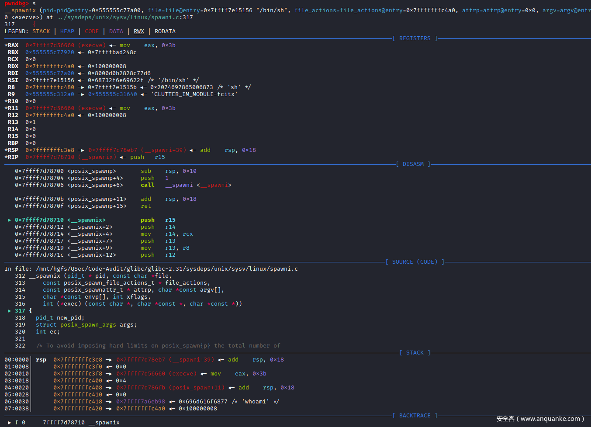Click the current instruction arrow at __spawnix
The height and width of the screenshot is (427, 591).
pyautogui.click(x=10, y=220)
